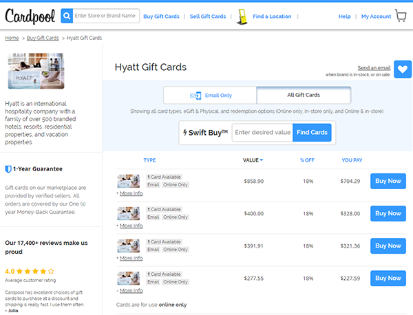
Task: Select the Email Only tab
Action: (210, 96)
